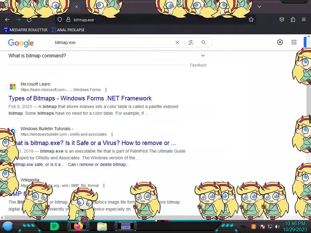The width and height of the screenshot is (311, 233).
Task: Open more options for Microsoft Learn result
Action: [x=106, y=90]
